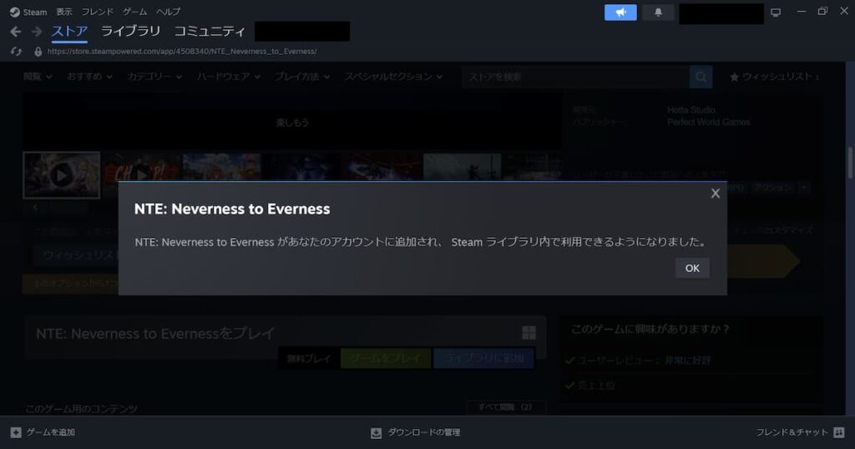Open the announcements megaphone button
This screenshot has height=449, width=855.
pyautogui.click(x=620, y=13)
